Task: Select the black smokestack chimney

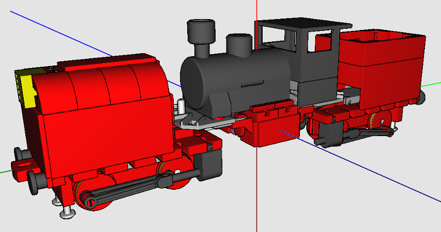Action: [201, 37]
